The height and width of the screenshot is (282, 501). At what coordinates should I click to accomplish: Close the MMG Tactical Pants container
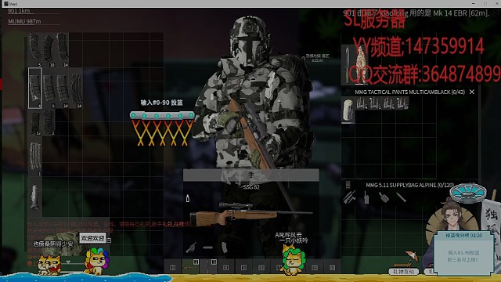pos(471,92)
